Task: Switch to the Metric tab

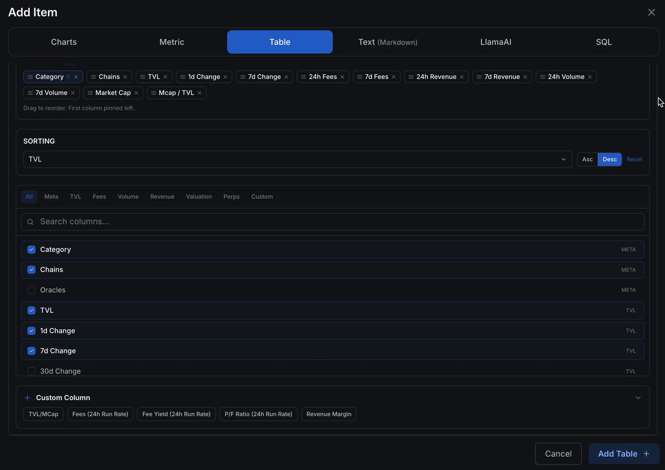Action: [x=172, y=42]
